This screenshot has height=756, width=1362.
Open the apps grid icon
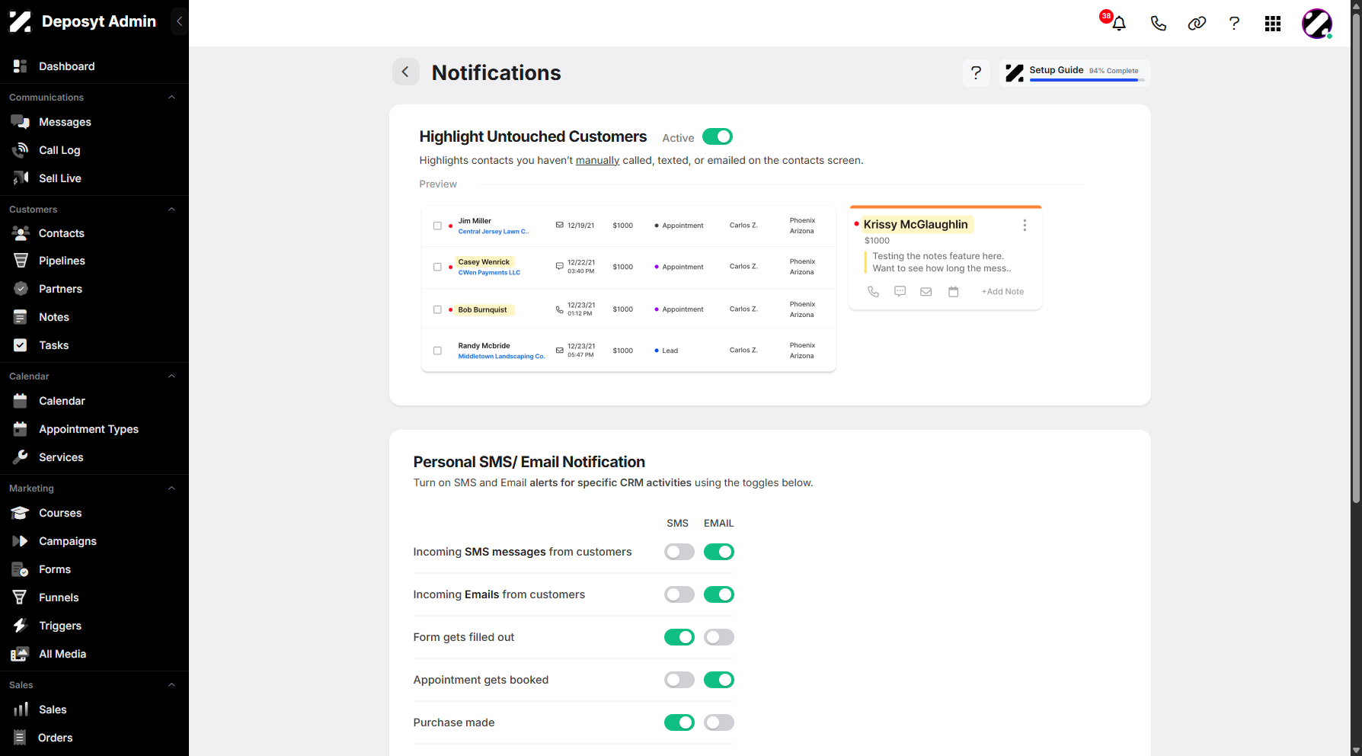[1273, 24]
